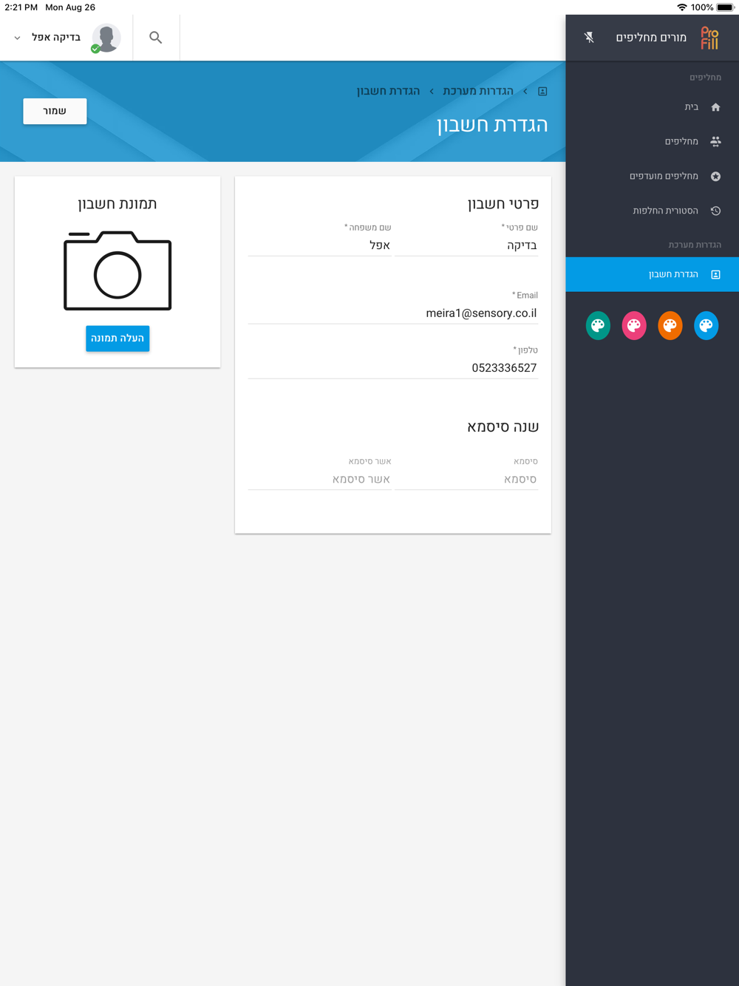Click the ProFill logo icon
739x986 pixels.
[709, 38]
